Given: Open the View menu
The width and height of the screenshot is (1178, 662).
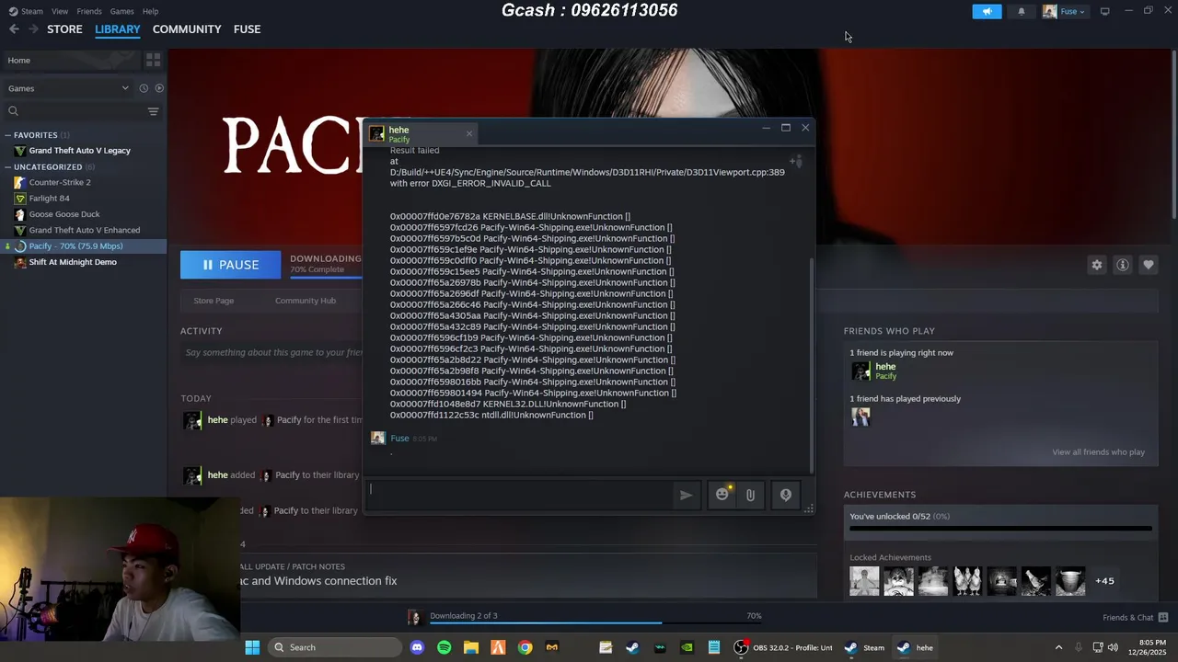Looking at the screenshot, I should coord(60,11).
